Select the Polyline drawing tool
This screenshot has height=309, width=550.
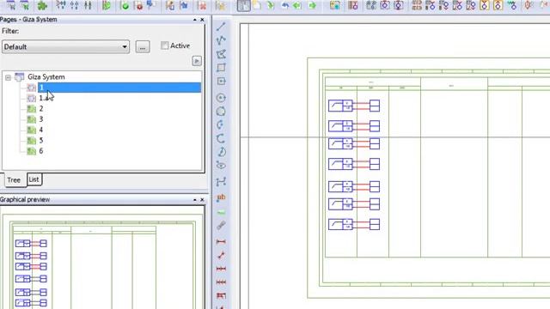click(221, 40)
